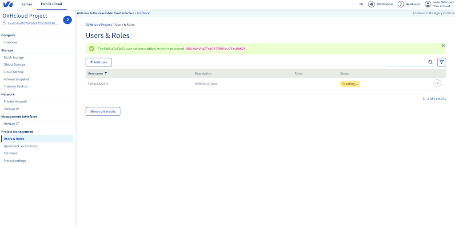Screen dimensions: 455x227
Task: Click the Add user button
Action: (99, 62)
